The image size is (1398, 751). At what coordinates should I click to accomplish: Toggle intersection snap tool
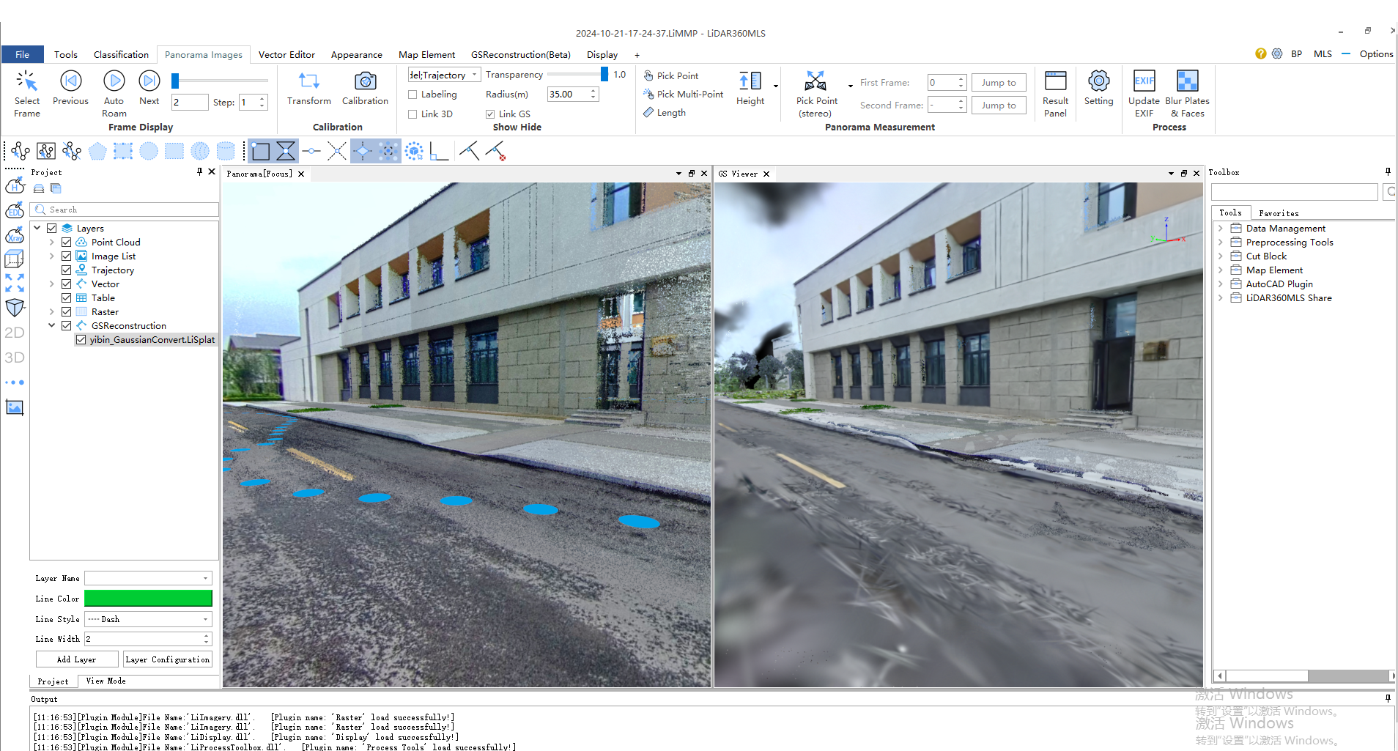tap(337, 152)
